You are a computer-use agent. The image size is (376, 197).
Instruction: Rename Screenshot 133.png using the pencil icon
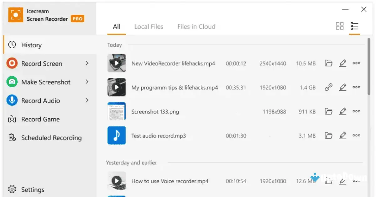click(x=342, y=111)
